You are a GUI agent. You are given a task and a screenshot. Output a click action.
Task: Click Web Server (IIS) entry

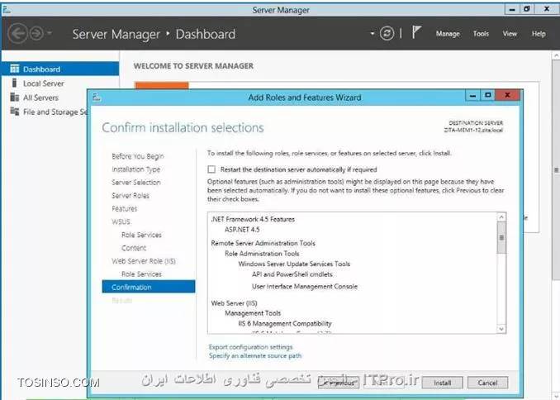234,303
